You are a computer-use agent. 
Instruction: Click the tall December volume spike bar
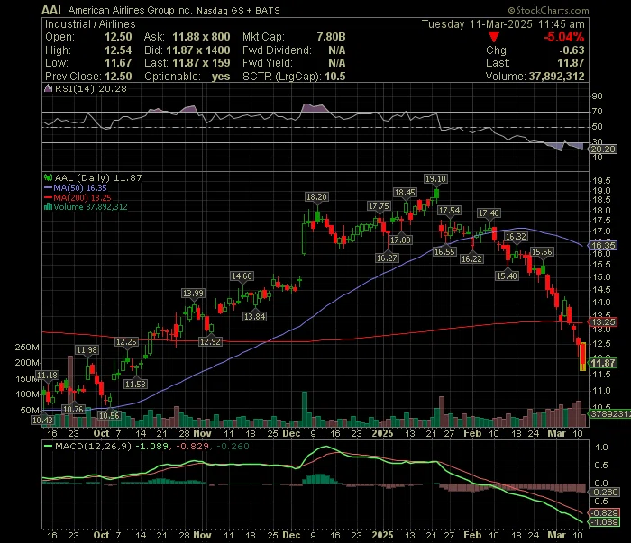305,409
